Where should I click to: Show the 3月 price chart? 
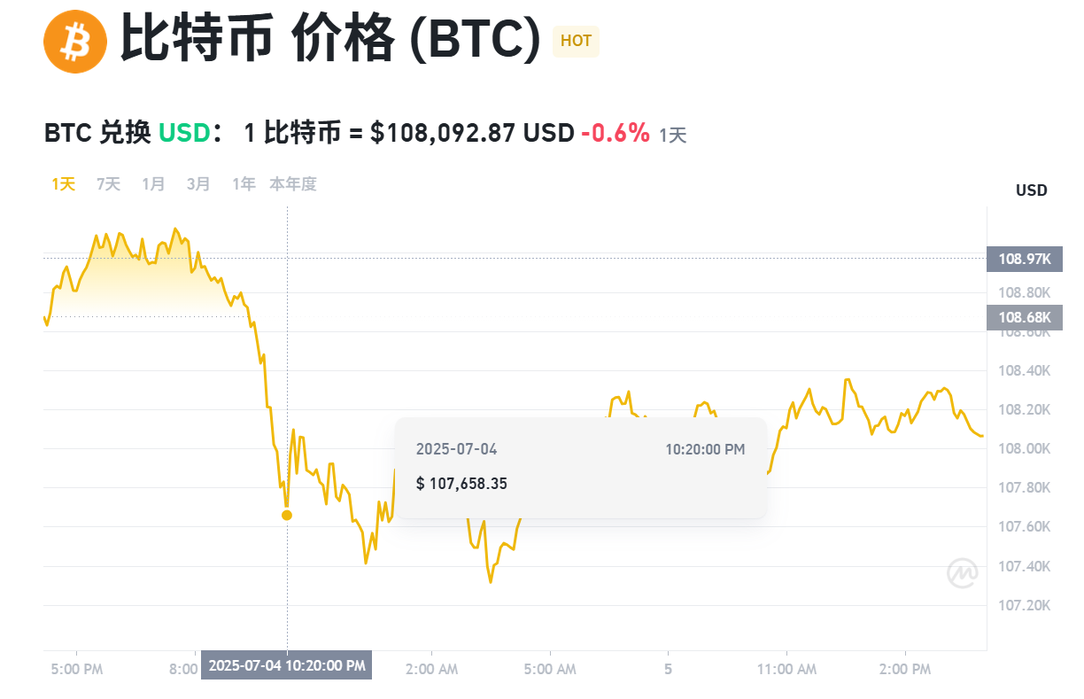click(198, 183)
